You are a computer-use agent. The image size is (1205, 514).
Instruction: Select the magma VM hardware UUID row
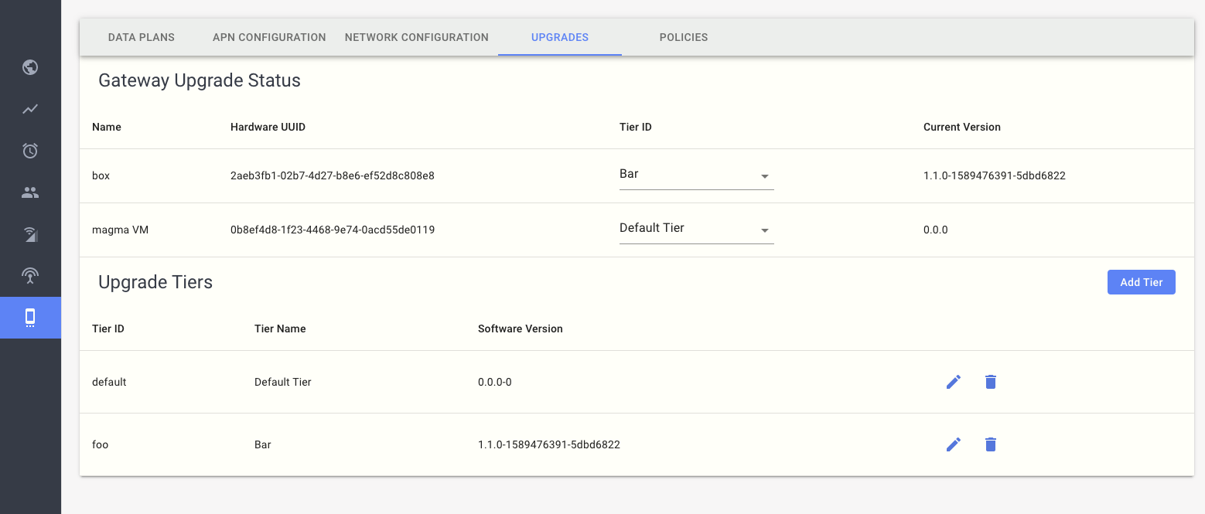coord(333,230)
